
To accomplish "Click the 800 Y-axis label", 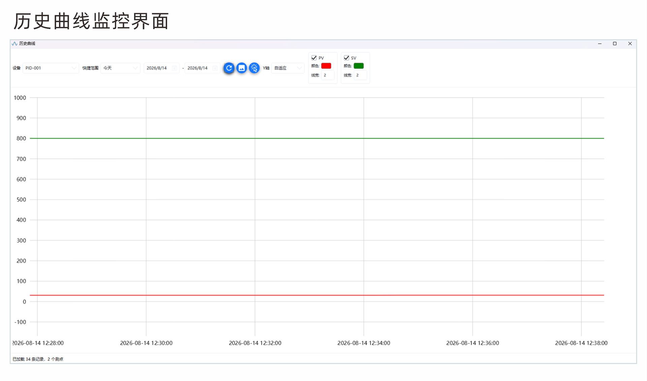I will coord(21,139).
